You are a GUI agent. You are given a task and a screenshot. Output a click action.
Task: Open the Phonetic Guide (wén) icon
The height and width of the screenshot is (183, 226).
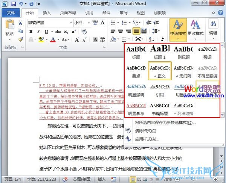[x=95, y=23]
